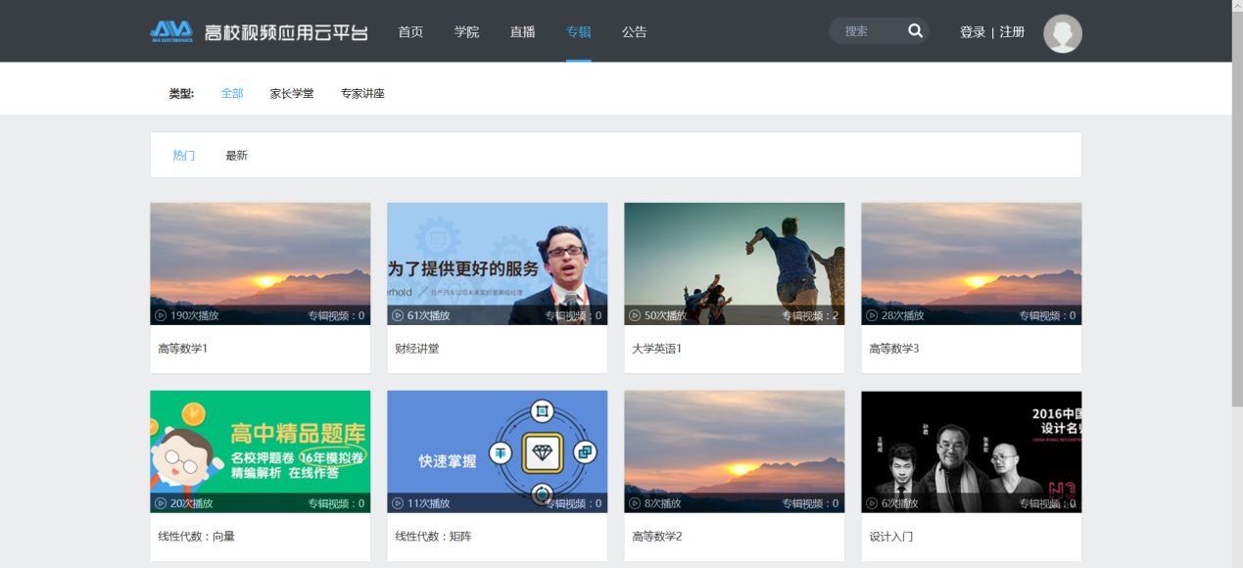Image resolution: width=1243 pixels, height=568 pixels.
Task: Filter type by 全部
Action: (232, 93)
